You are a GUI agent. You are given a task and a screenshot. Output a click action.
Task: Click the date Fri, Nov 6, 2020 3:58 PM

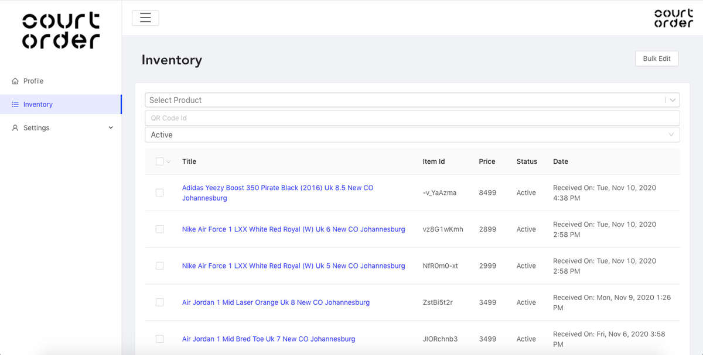(x=609, y=339)
